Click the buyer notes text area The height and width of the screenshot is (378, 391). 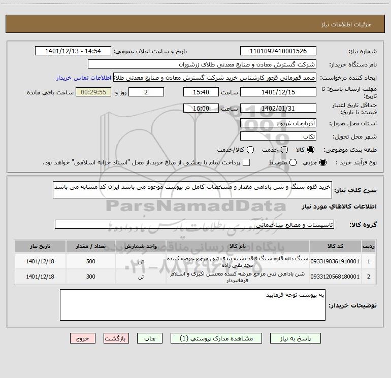[192, 305]
